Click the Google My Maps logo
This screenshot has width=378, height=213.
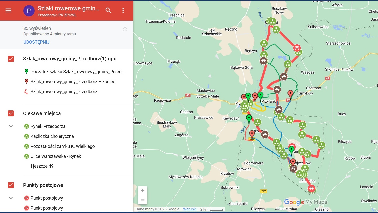point(305,202)
